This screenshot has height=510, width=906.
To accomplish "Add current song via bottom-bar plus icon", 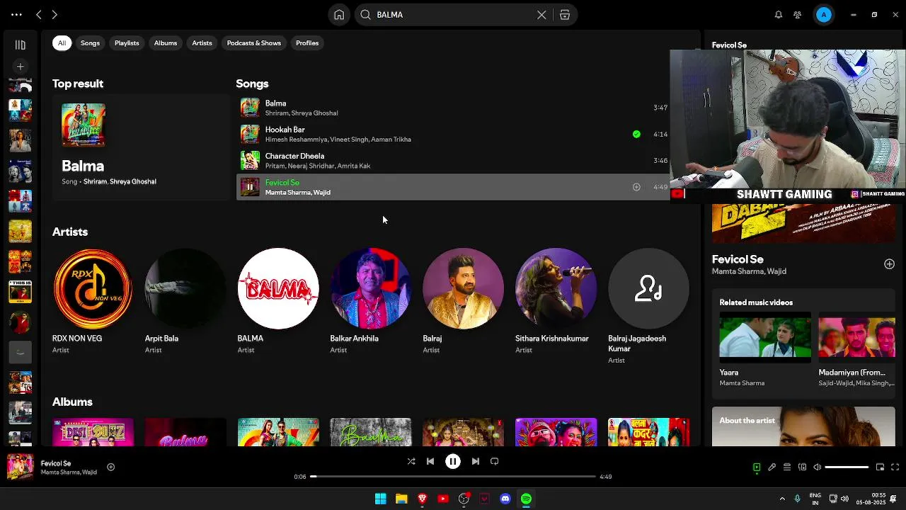I will click(110, 467).
